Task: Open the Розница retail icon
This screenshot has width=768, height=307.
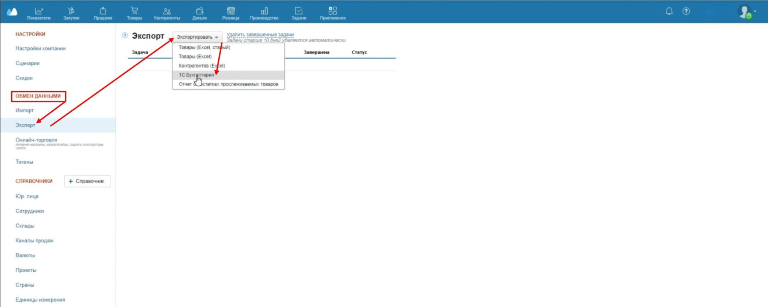Action: [231, 13]
